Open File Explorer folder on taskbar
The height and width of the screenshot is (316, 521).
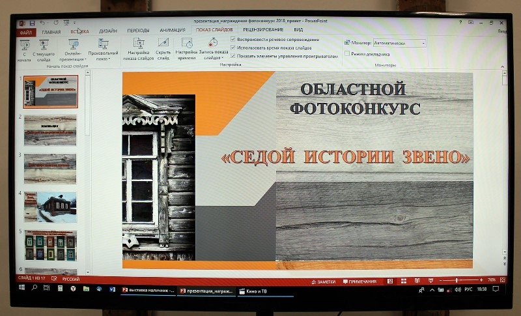[86, 289]
